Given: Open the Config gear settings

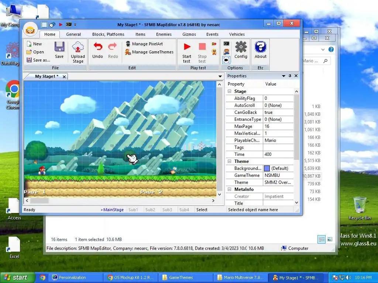Looking at the screenshot, I should (x=241, y=50).
